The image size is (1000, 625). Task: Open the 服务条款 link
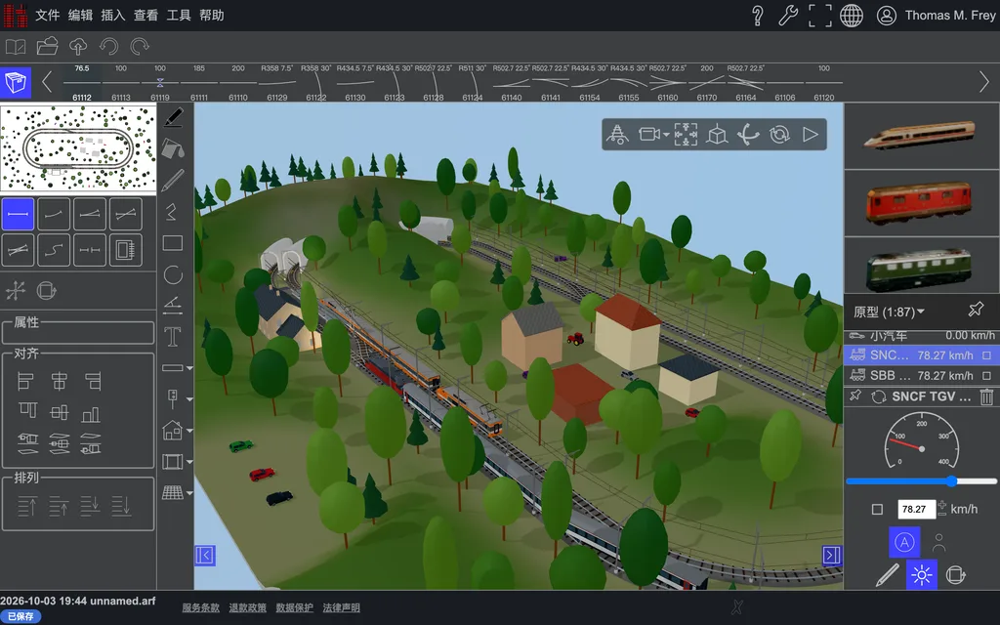coord(201,607)
